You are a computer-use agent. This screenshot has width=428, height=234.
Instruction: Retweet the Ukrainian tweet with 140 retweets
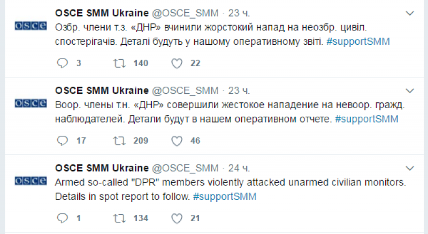point(119,63)
